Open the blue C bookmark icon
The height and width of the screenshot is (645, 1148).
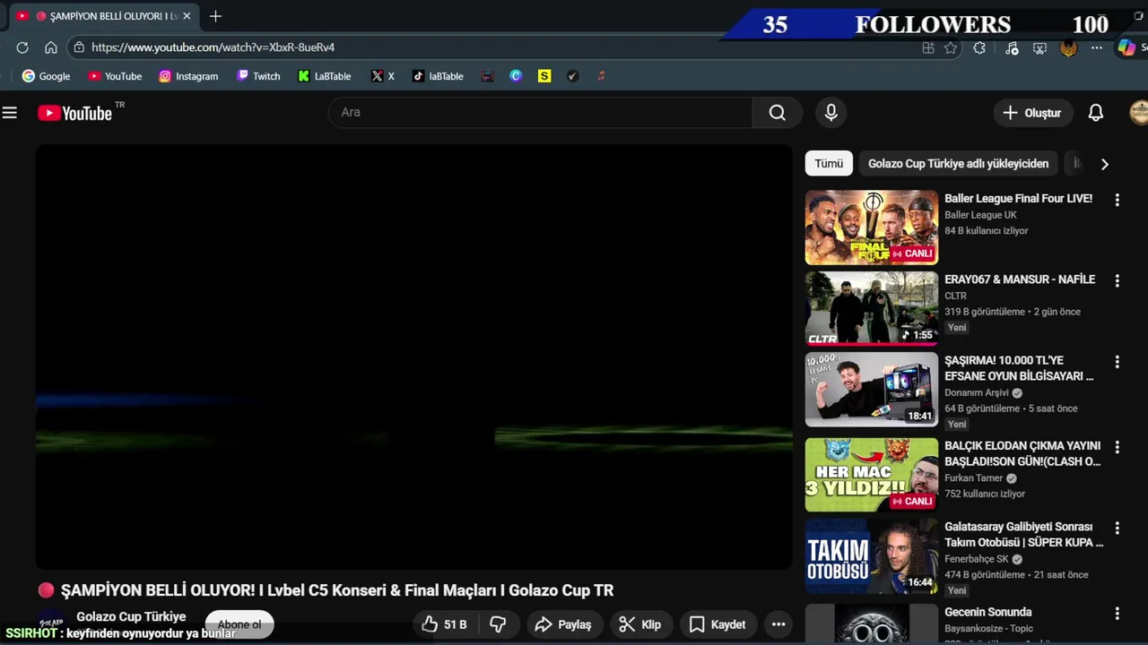516,76
